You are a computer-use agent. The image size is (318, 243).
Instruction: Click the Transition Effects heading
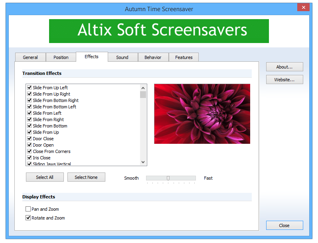(42, 73)
